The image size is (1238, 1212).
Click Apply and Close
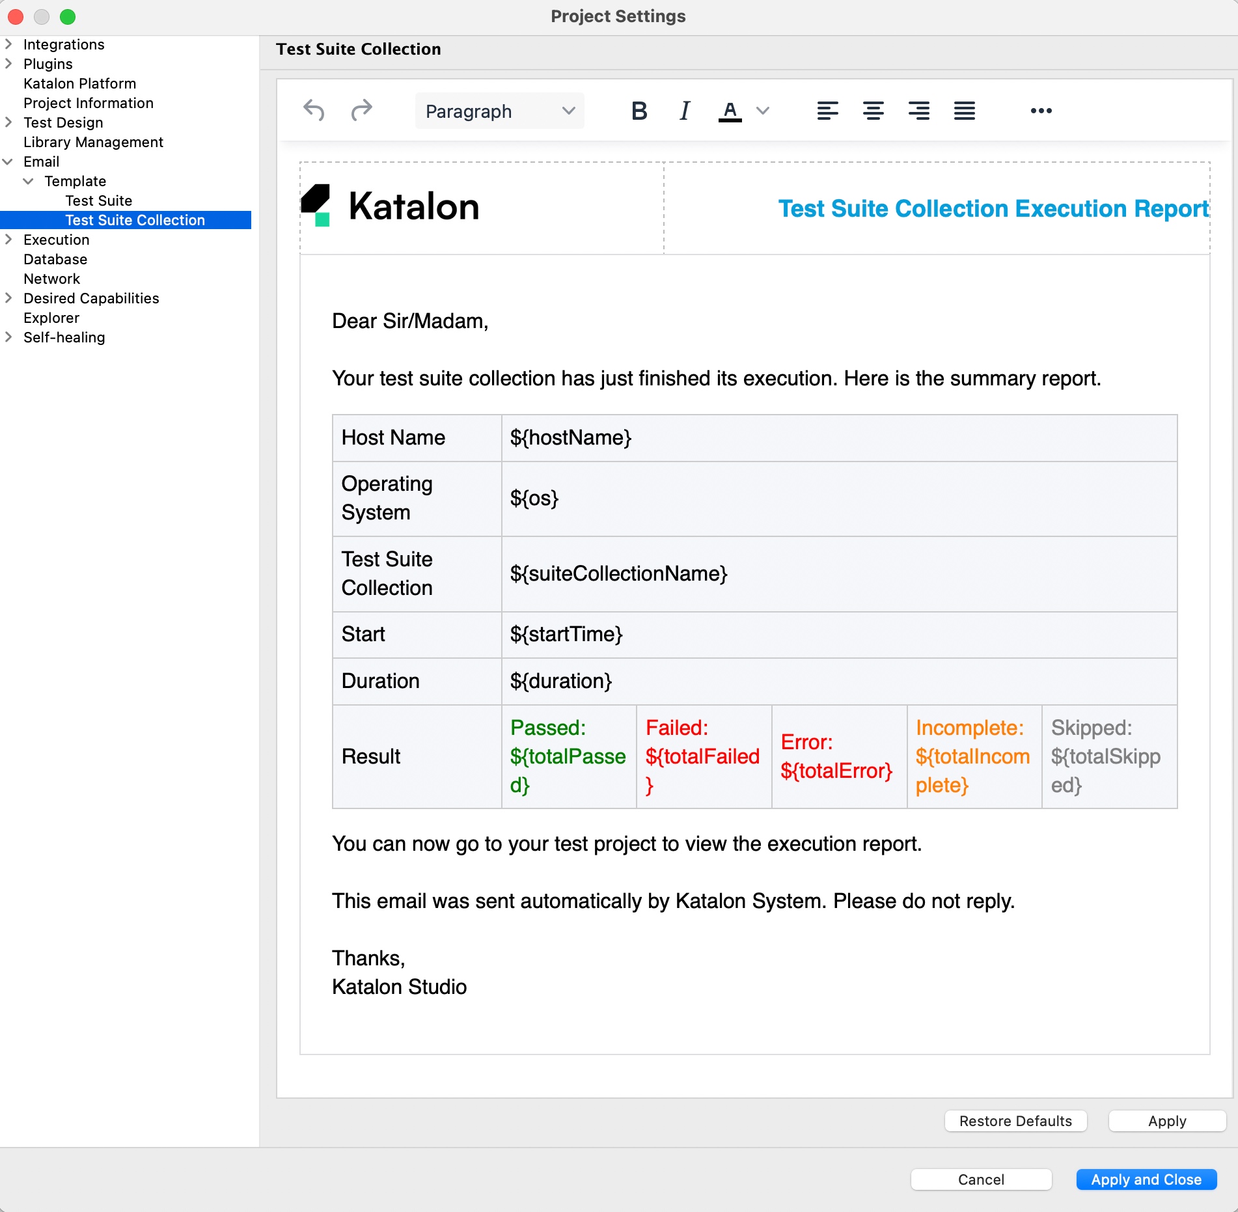[x=1146, y=1179]
